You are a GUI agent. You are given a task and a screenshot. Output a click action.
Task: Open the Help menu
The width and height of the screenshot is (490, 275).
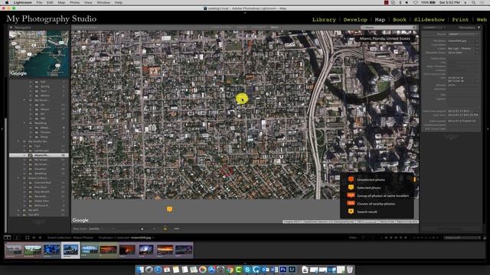[x=119, y=2]
